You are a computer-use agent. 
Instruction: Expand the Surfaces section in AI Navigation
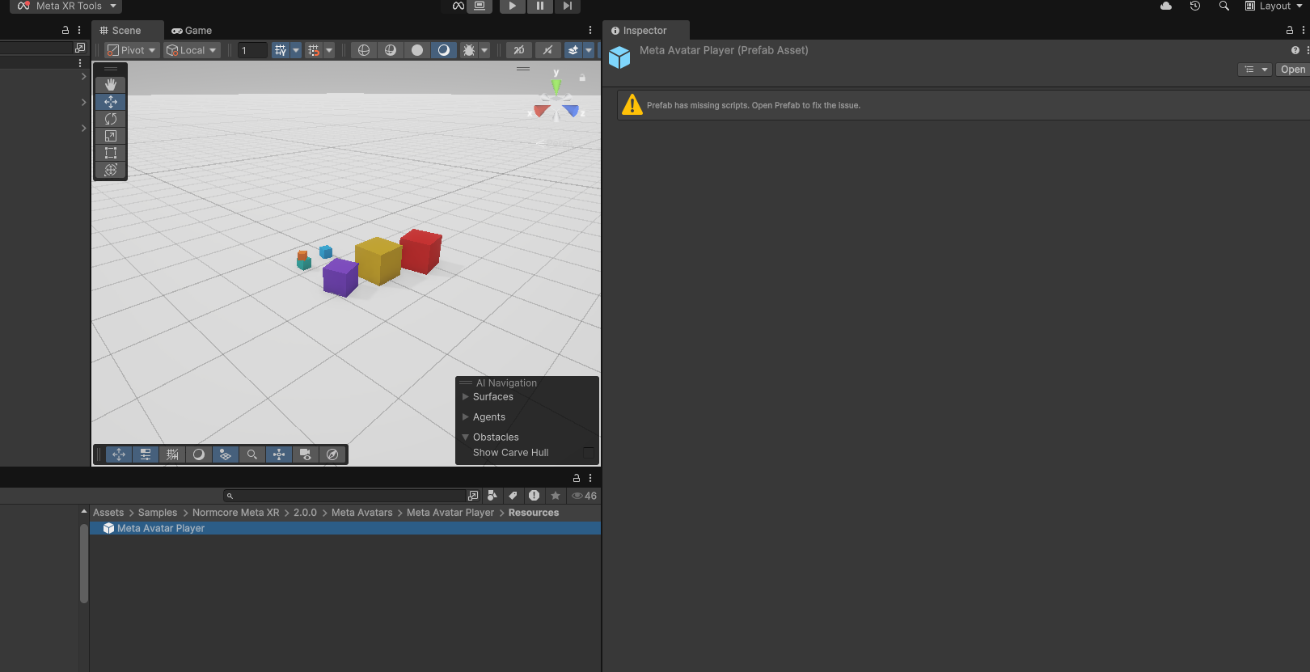coord(466,397)
